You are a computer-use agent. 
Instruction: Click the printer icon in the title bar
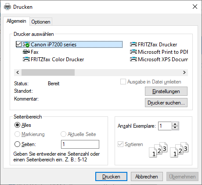tap(7, 7)
